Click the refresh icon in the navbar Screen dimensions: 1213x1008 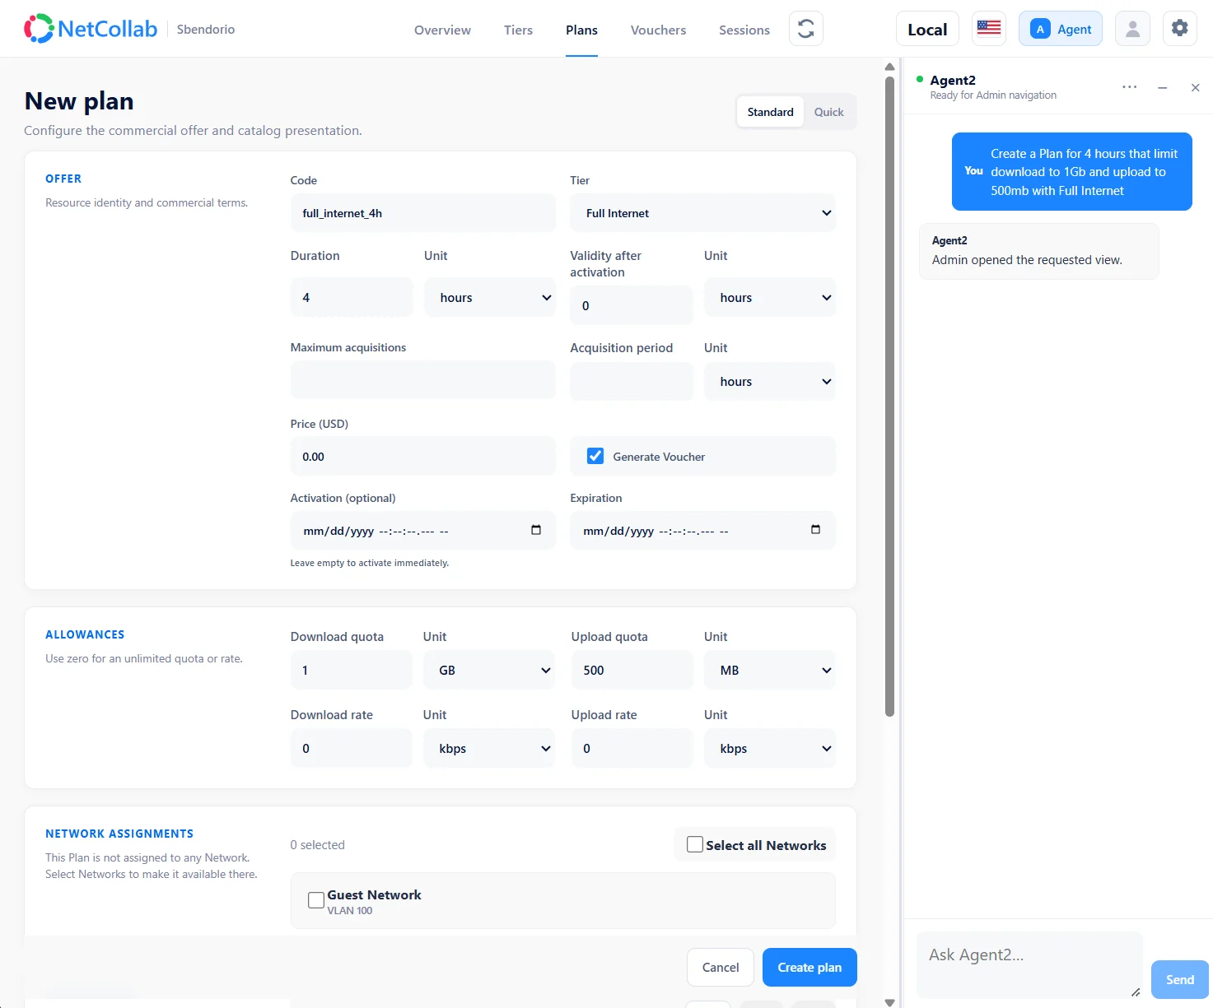(x=806, y=29)
